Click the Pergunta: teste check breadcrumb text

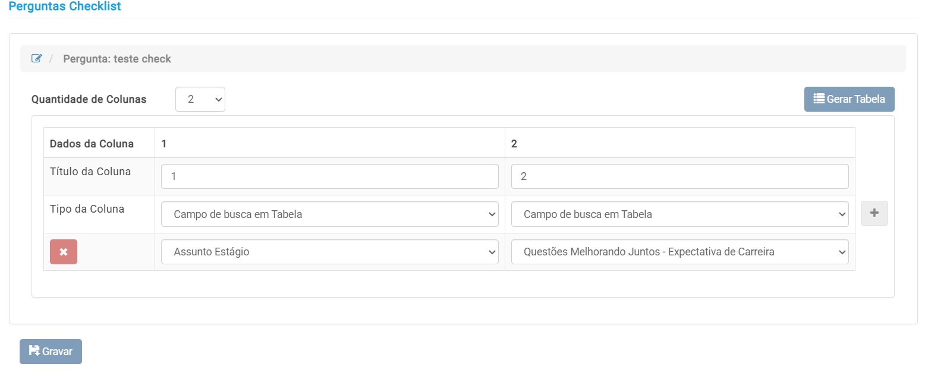(117, 59)
